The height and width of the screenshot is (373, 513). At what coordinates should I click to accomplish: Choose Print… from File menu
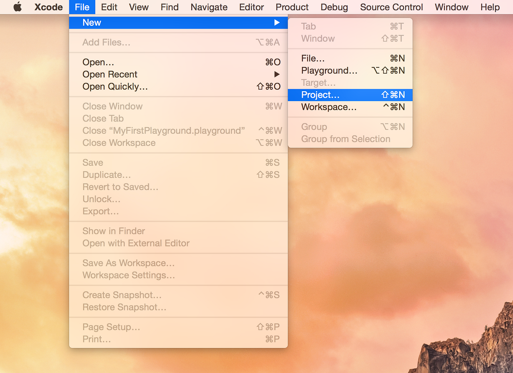pos(178,339)
